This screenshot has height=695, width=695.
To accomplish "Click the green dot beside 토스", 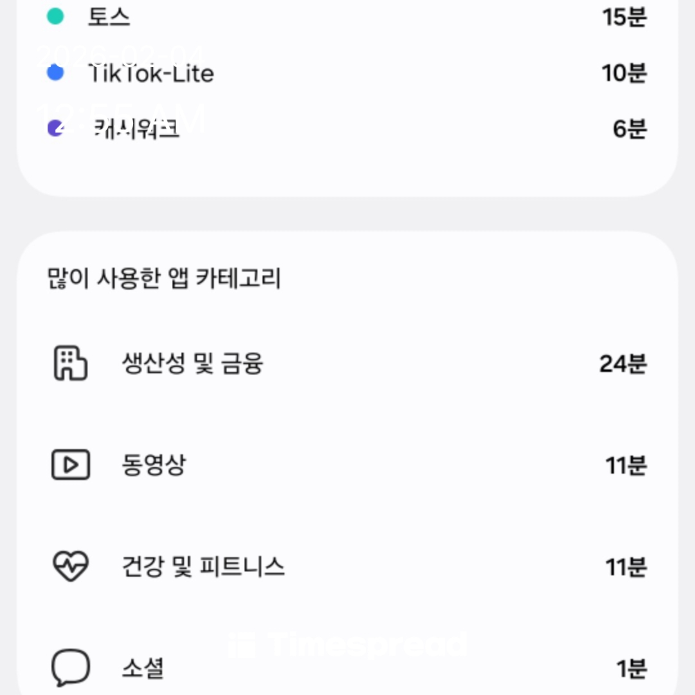I will [56, 17].
